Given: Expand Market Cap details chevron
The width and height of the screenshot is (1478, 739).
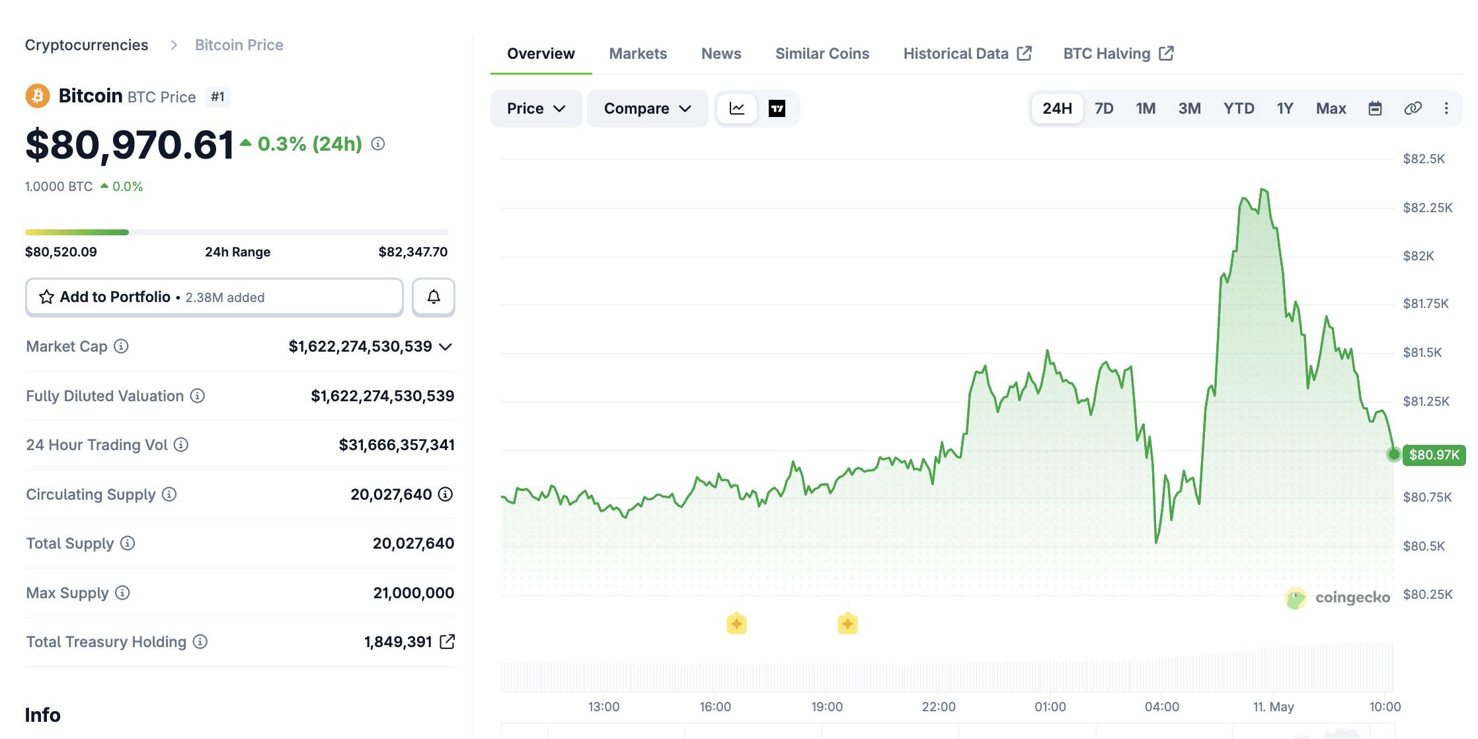Looking at the screenshot, I should click(446, 346).
